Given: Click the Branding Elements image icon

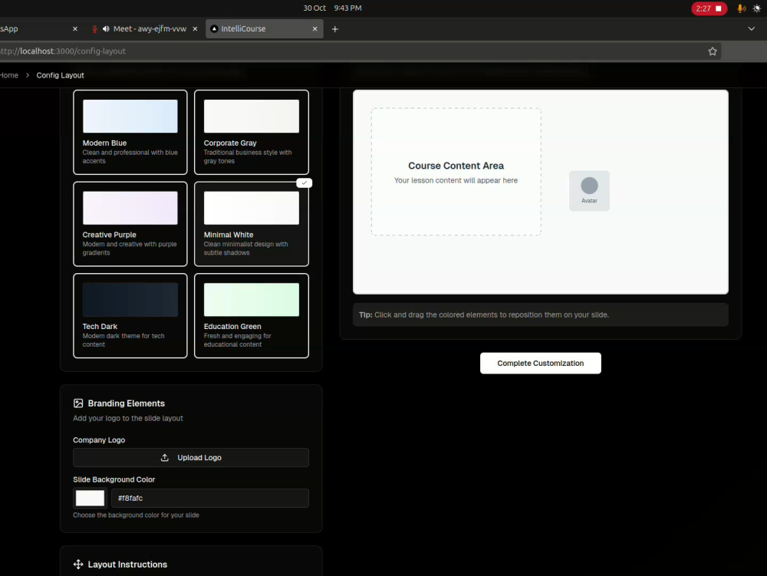Looking at the screenshot, I should coord(78,403).
